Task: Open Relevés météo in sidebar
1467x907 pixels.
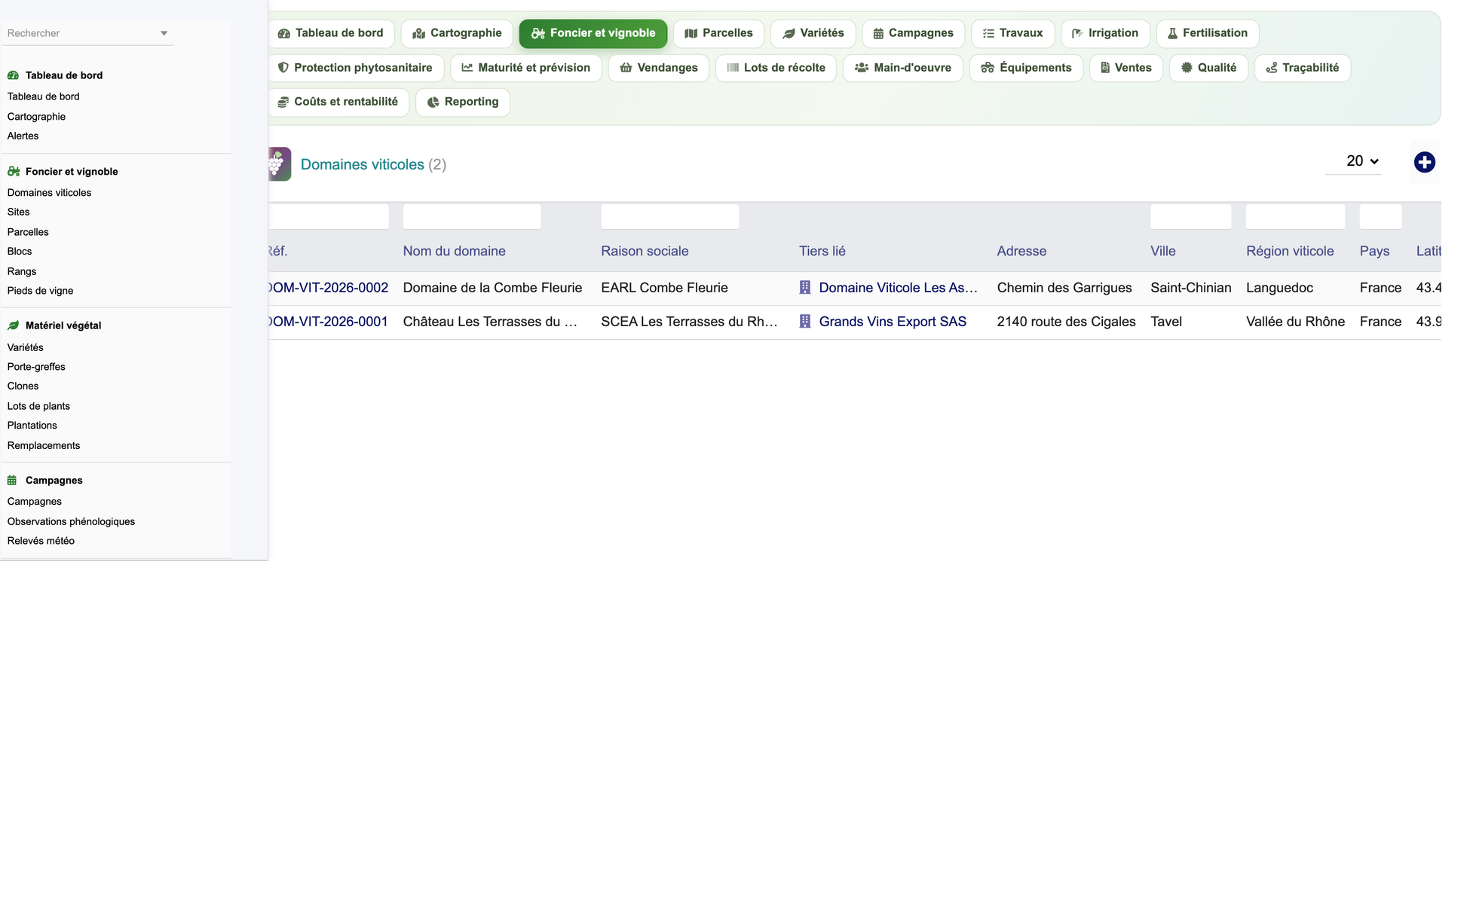Action: 41,541
